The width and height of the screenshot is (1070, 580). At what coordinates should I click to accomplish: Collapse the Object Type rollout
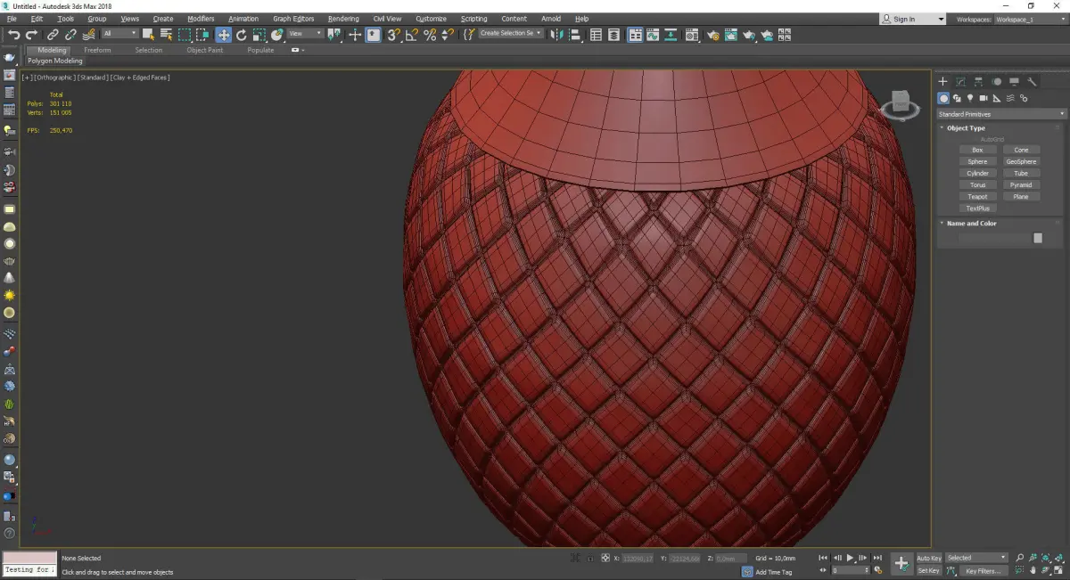click(966, 128)
